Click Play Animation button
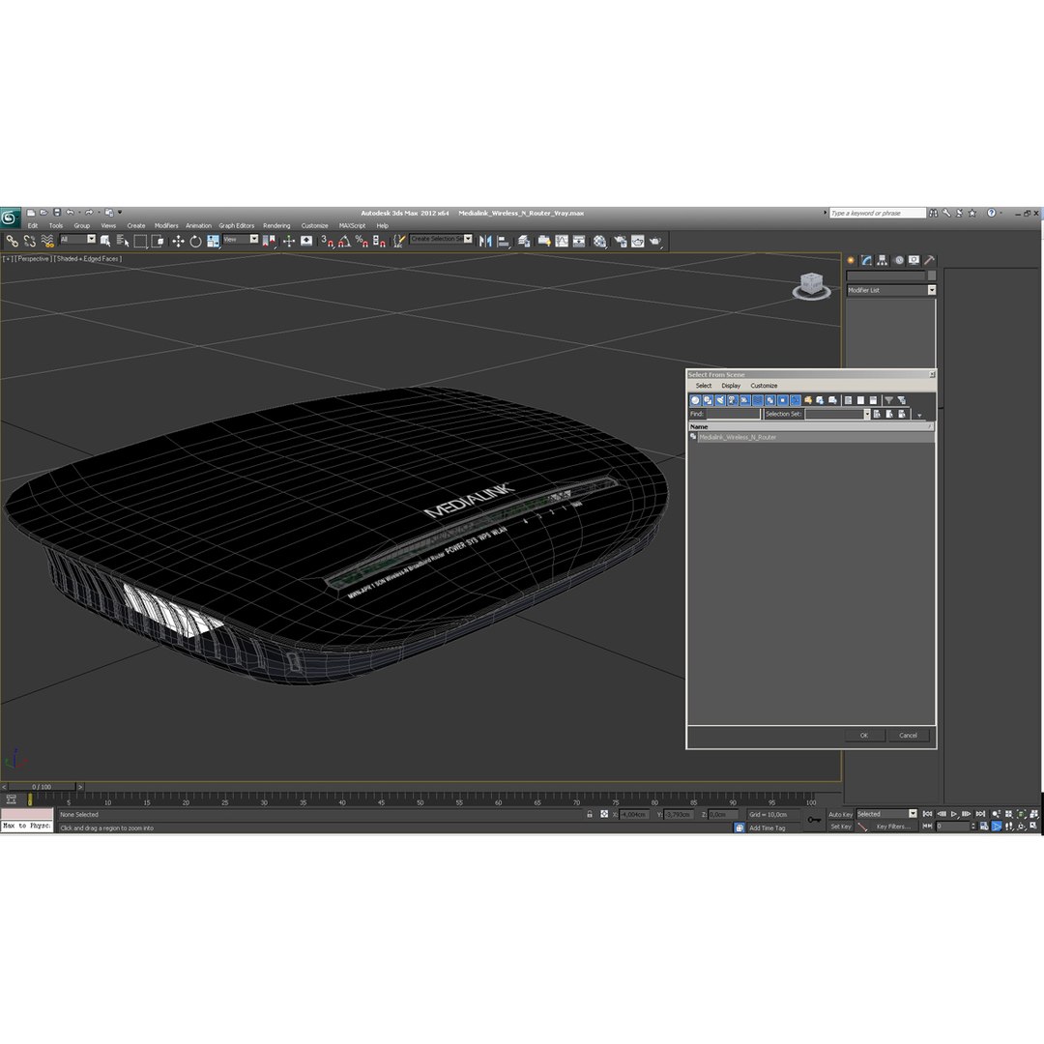 pyautogui.click(x=954, y=814)
